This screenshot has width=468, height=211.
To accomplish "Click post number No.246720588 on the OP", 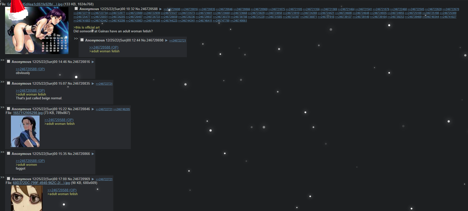I will pos(147,9).
